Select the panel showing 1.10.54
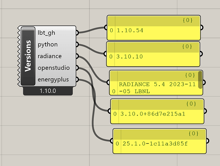The height and width of the screenshot is (166, 220). click(x=154, y=28)
